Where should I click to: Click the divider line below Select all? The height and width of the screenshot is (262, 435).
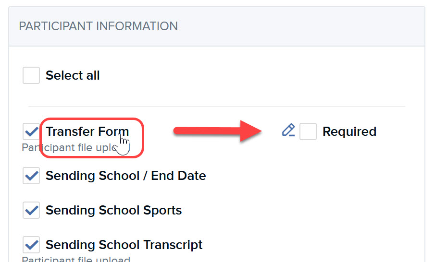(217, 107)
